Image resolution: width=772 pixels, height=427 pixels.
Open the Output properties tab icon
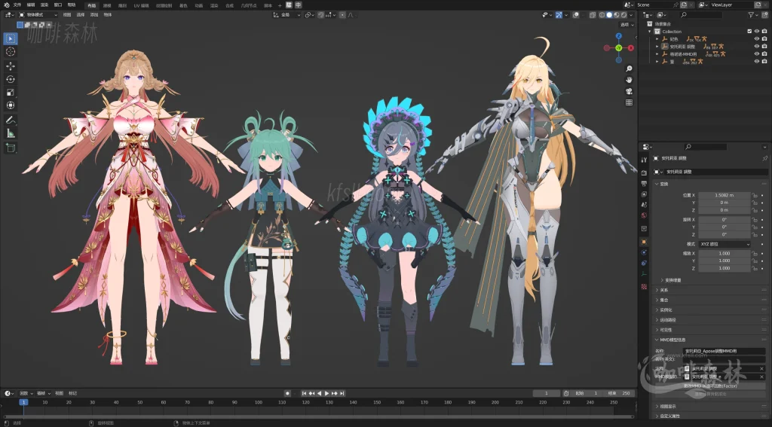[644, 184]
